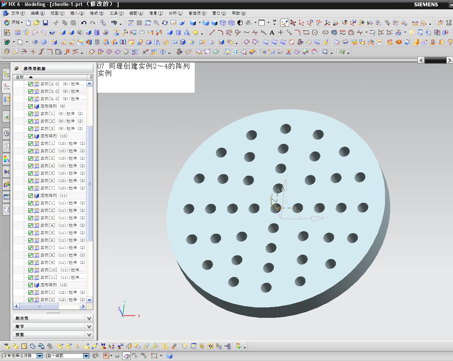This screenshot has height=361, width=453.
Task: Expand the 细节 panel chevron
Action: pos(89,326)
